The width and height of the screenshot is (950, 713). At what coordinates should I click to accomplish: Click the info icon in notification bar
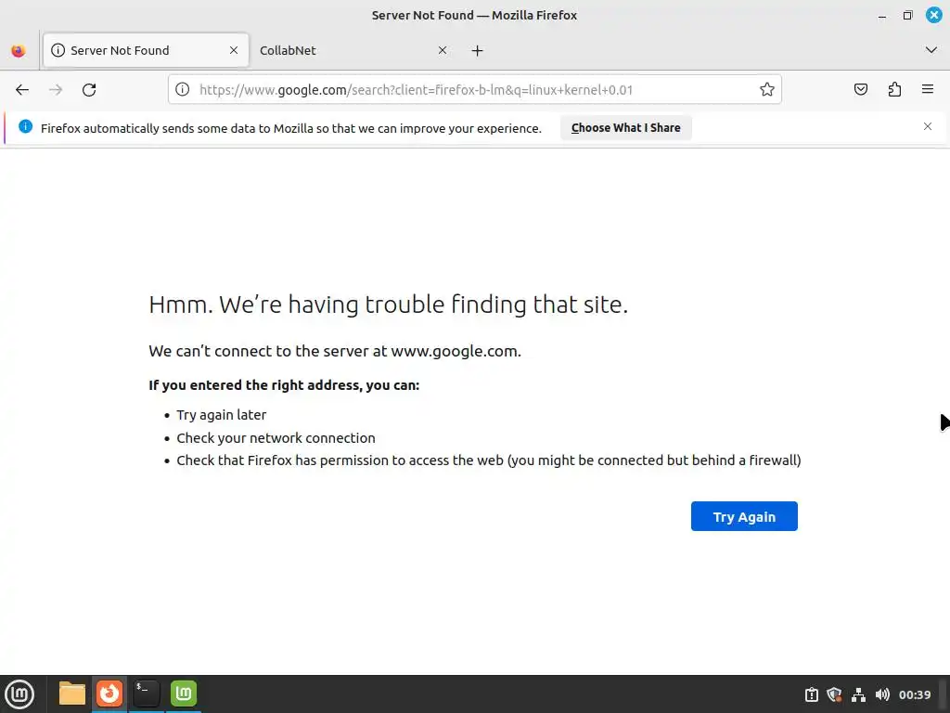click(x=25, y=126)
